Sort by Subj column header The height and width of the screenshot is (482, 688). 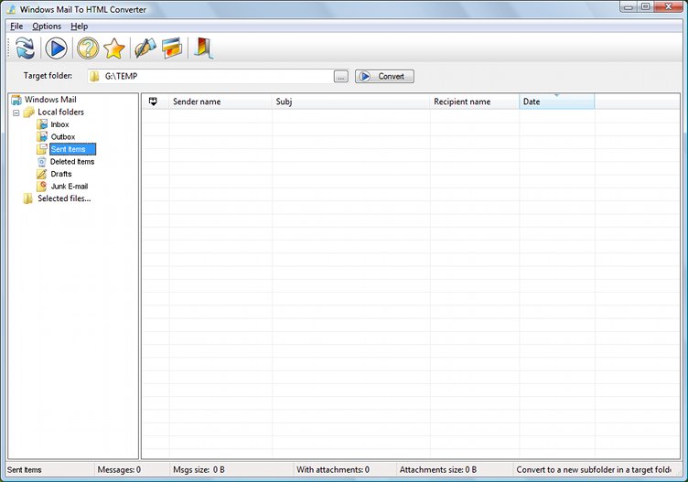[x=351, y=102]
